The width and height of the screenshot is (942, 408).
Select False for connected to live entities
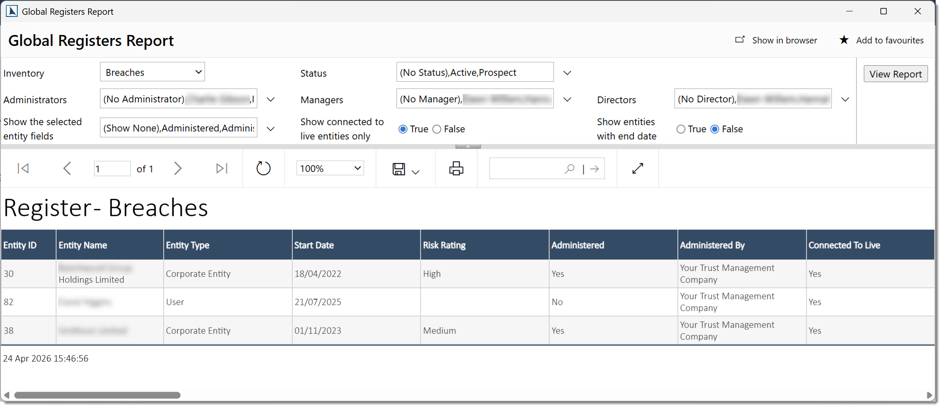click(437, 129)
